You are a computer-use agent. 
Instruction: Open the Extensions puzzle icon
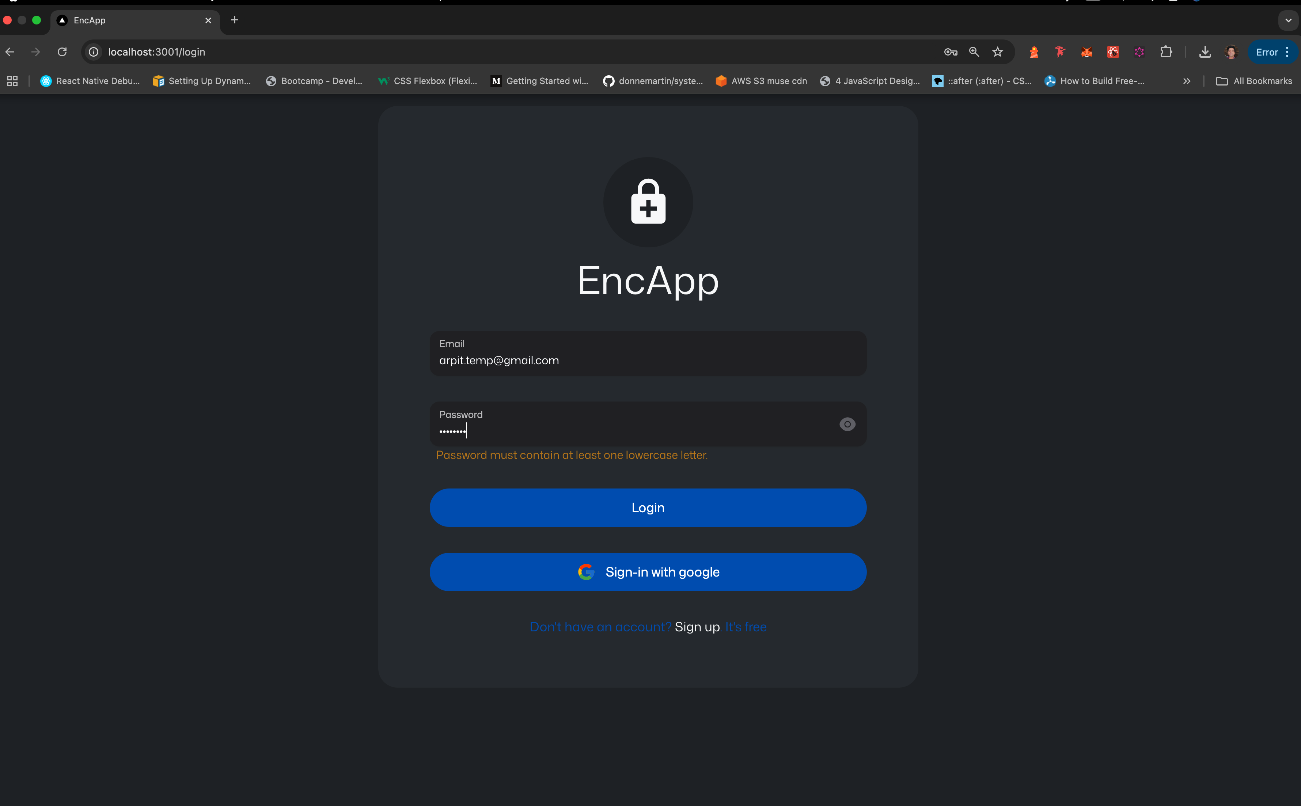1166,52
